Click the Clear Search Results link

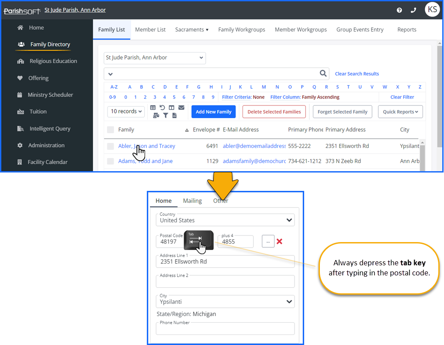coord(357,74)
